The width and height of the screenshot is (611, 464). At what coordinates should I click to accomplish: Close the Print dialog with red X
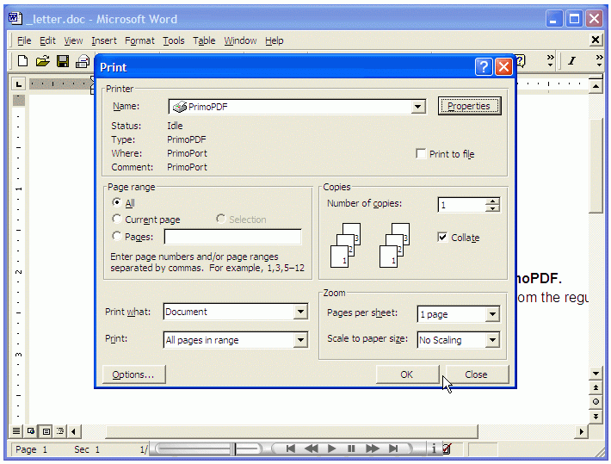point(503,67)
